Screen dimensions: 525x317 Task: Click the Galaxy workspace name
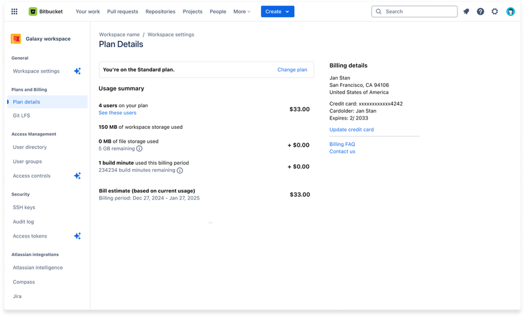click(48, 39)
